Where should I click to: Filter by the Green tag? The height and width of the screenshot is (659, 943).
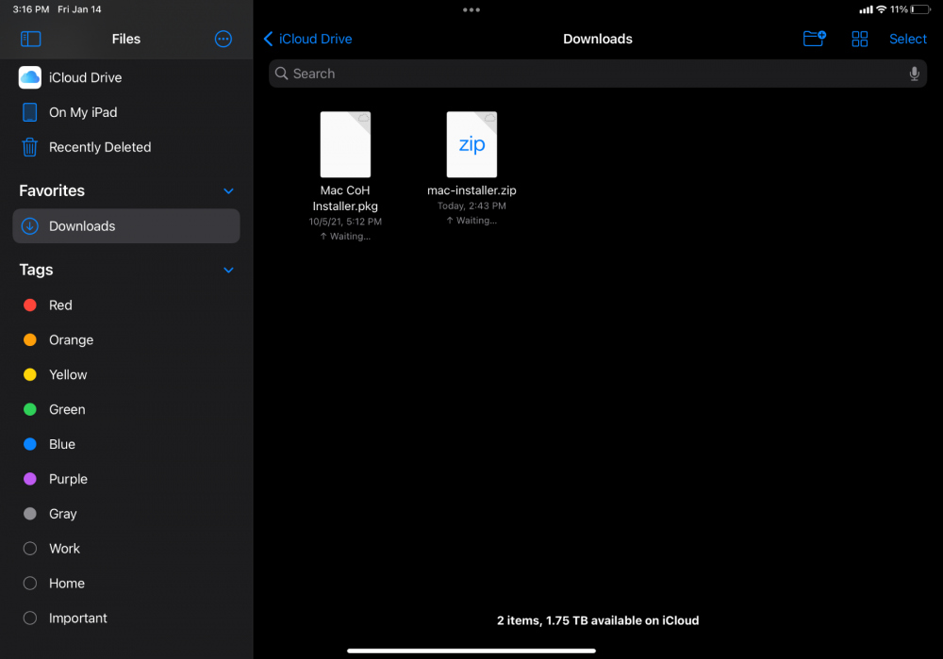click(x=67, y=409)
